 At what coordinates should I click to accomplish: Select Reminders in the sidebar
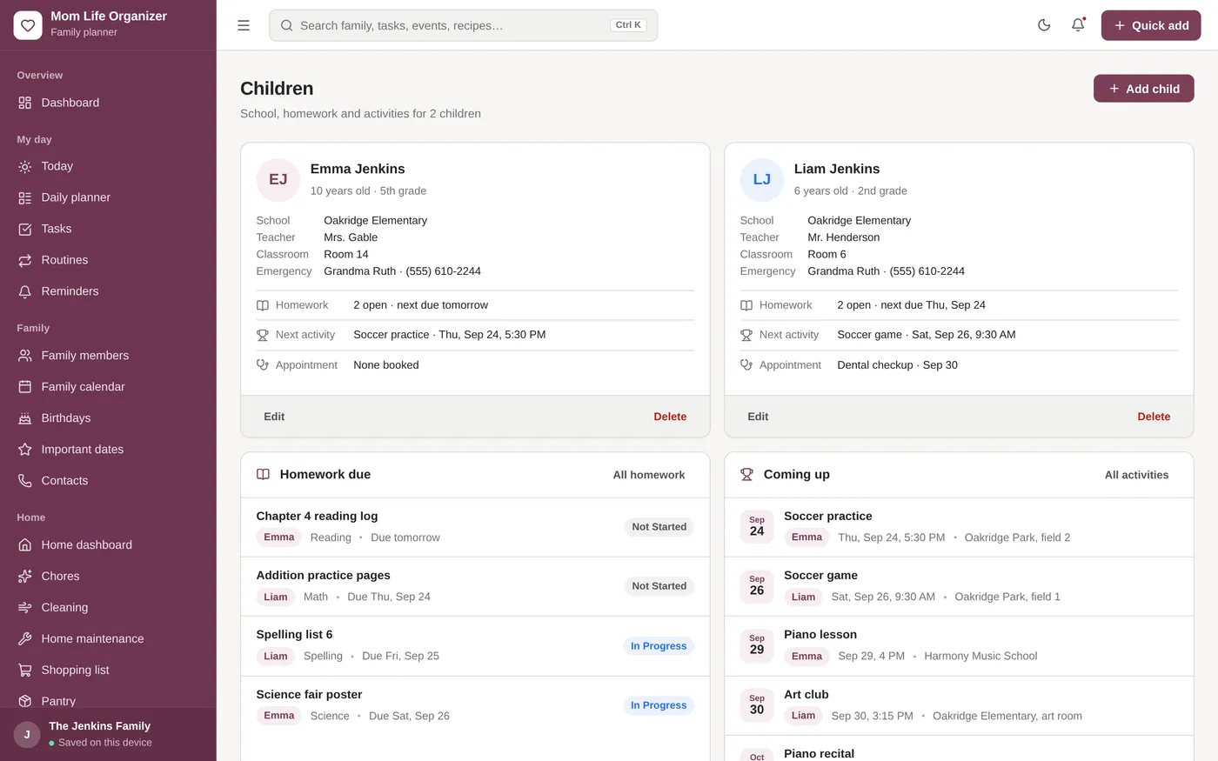[x=108, y=291]
